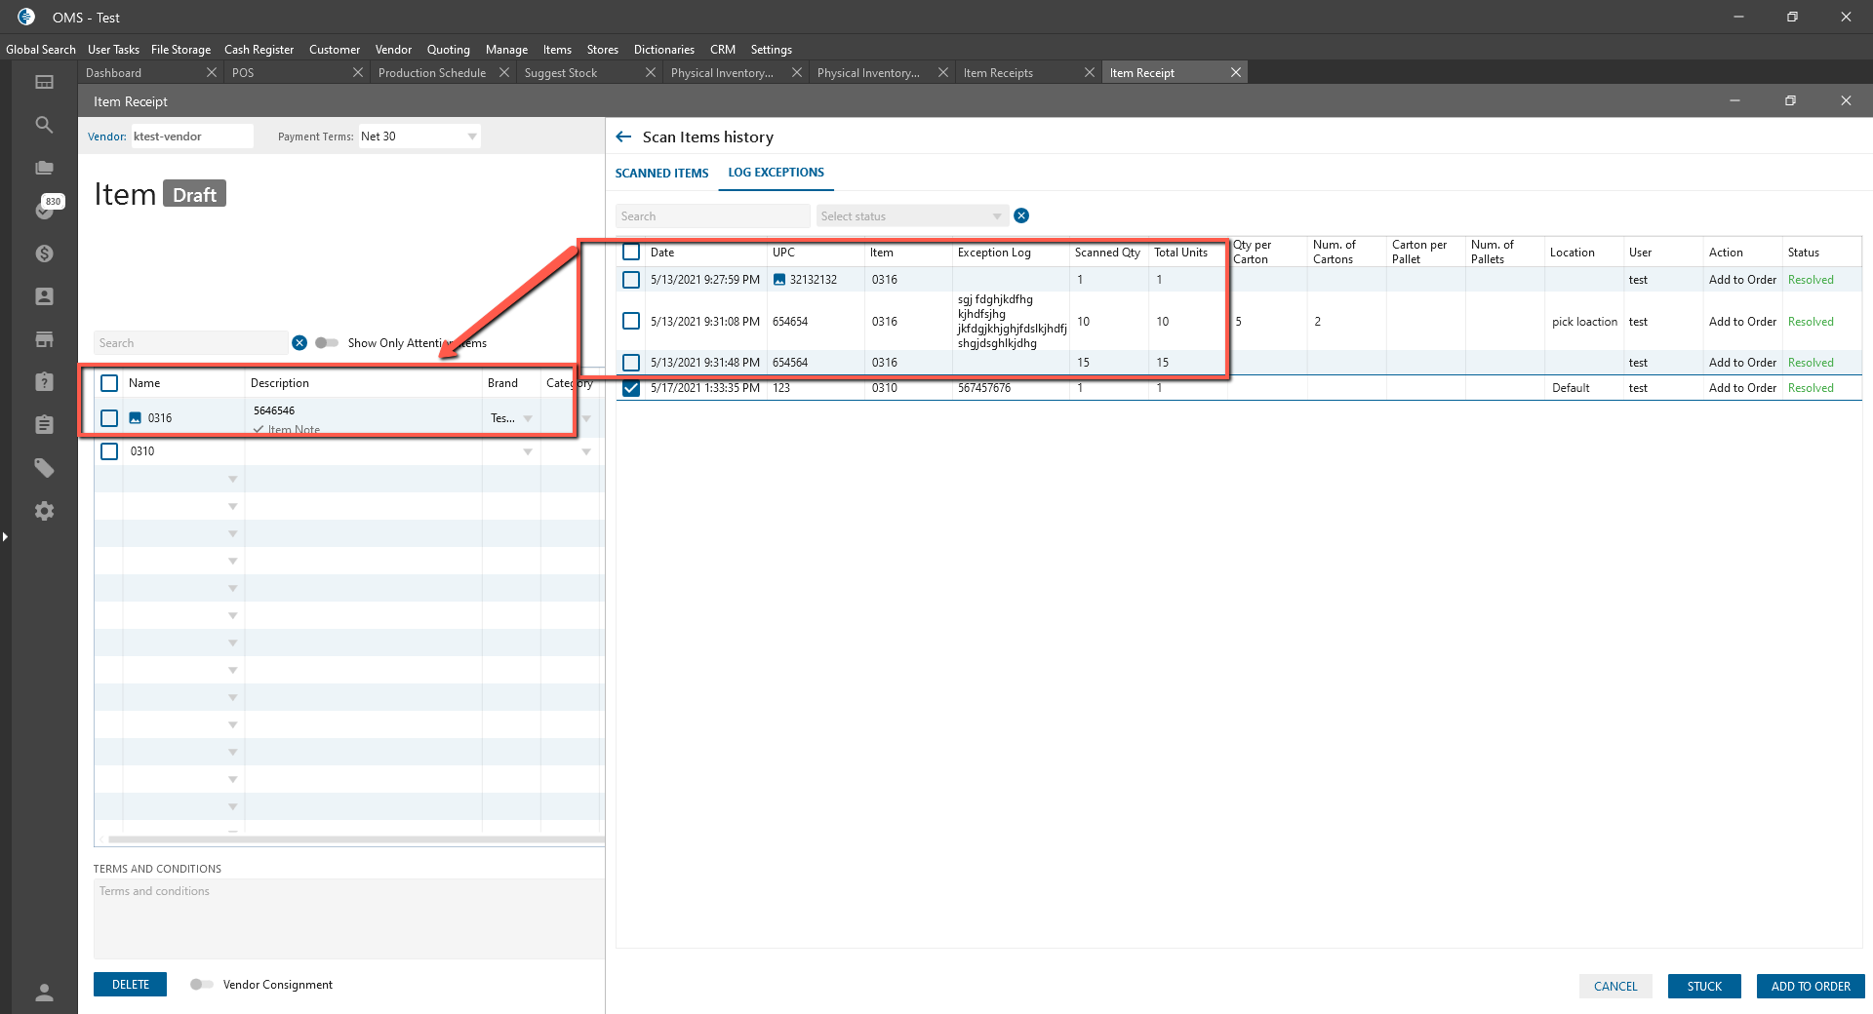Enable the Vendor Consignment toggle
The width and height of the screenshot is (1873, 1014).
pos(202,985)
